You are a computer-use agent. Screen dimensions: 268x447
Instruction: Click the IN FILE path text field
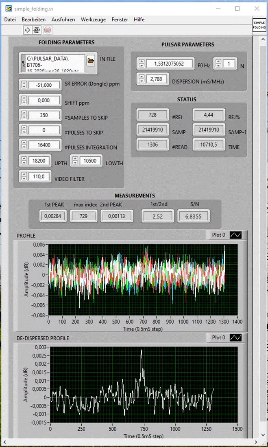(55, 63)
